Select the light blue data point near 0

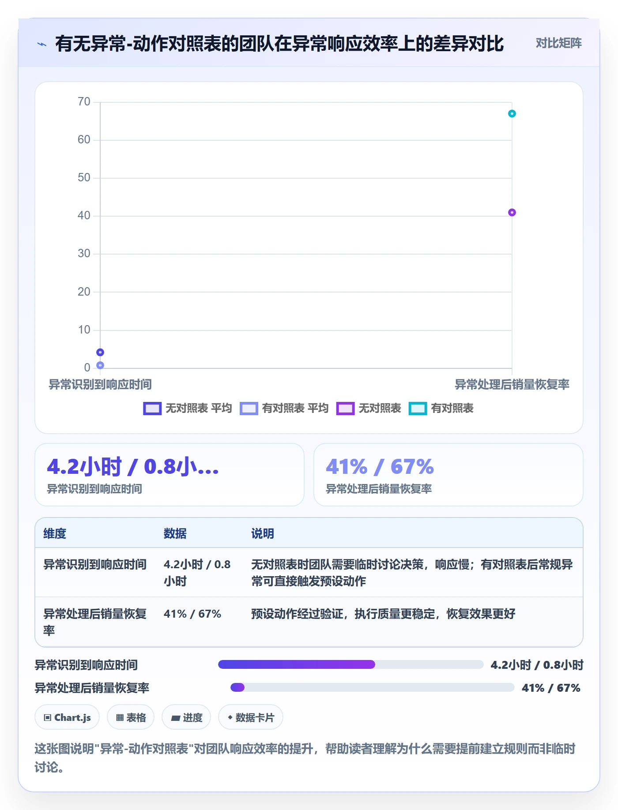point(100,365)
